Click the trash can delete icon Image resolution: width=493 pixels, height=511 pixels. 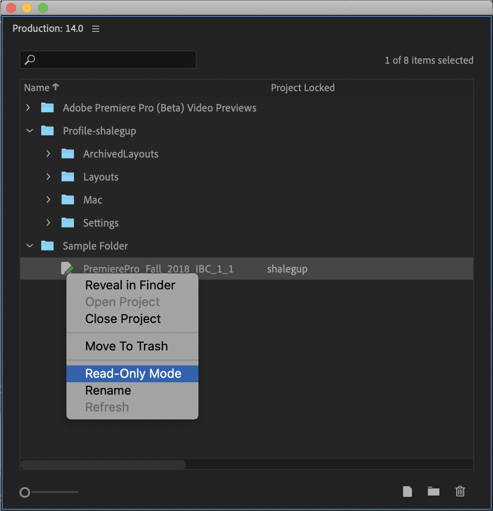coord(460,492)
